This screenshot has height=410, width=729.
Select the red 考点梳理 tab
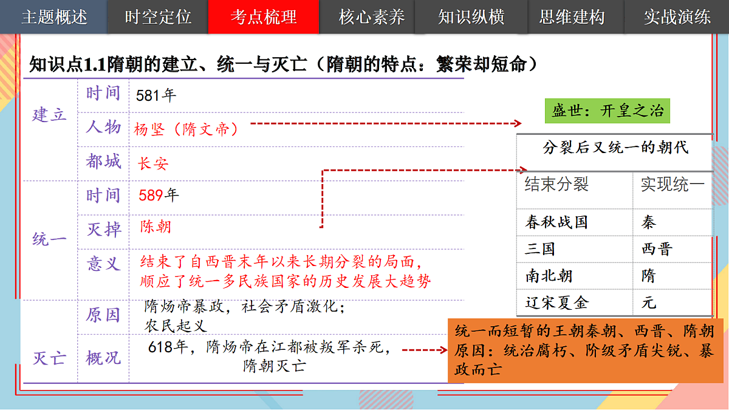264,17
